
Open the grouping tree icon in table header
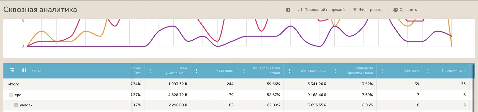pyautogui.click(x=12, y=70)
